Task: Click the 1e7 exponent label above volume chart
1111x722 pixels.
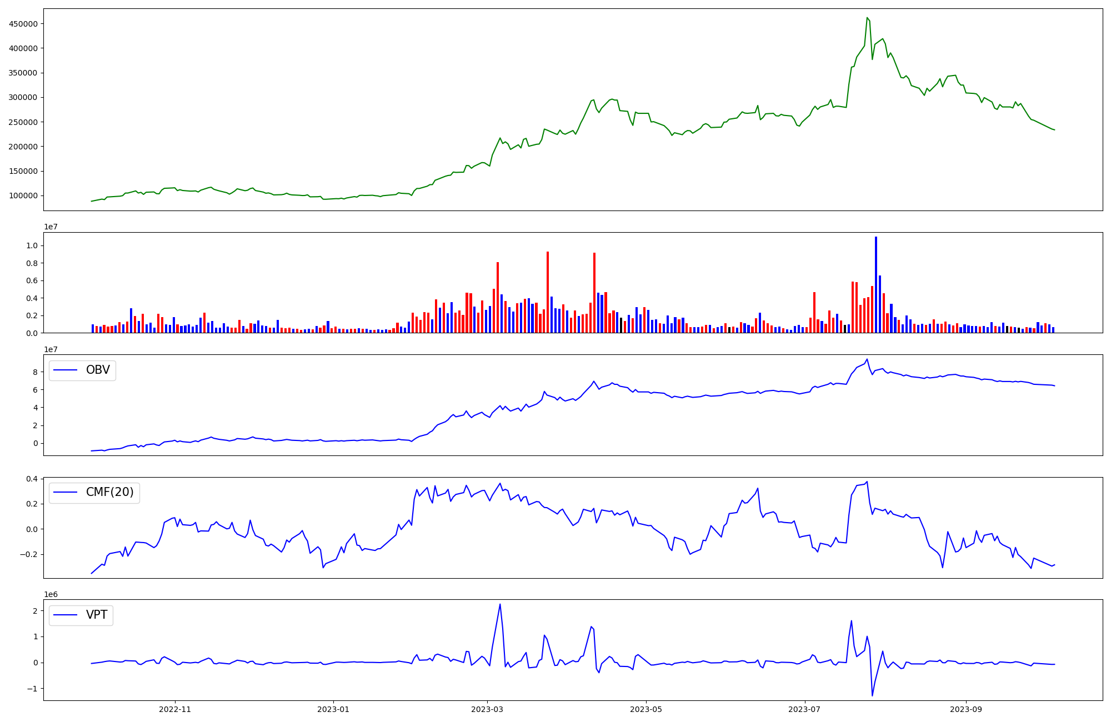Action: (51, 227)
